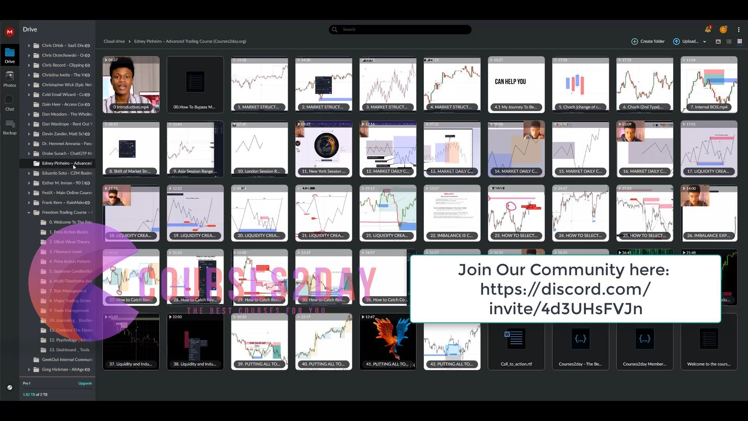
Task: Open the Call_to_action.rtf document file
Action: coord(516,342)
